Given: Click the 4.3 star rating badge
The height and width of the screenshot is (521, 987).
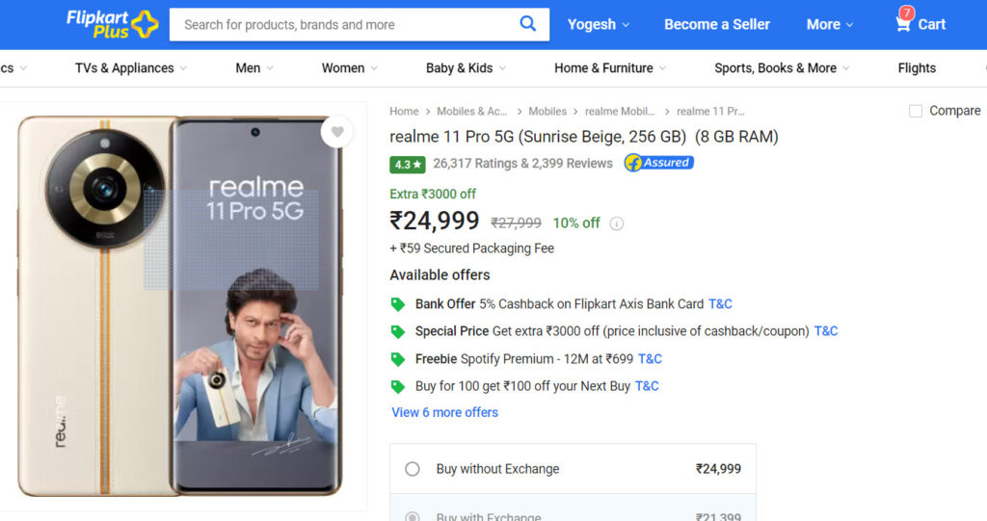Looking at the screenshot, I should [x=408, y=165].
